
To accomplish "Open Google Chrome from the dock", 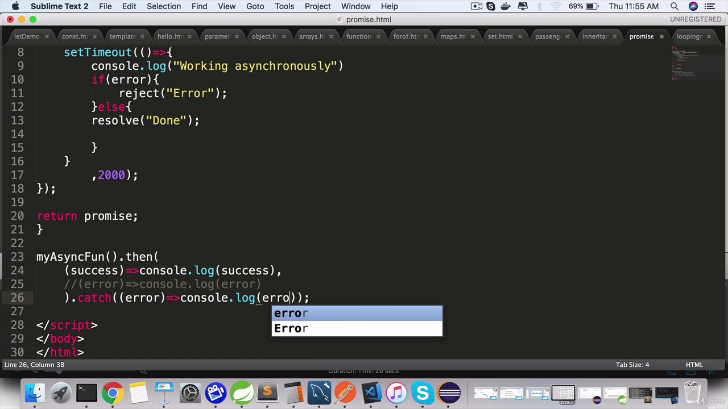I will (113, 393).
